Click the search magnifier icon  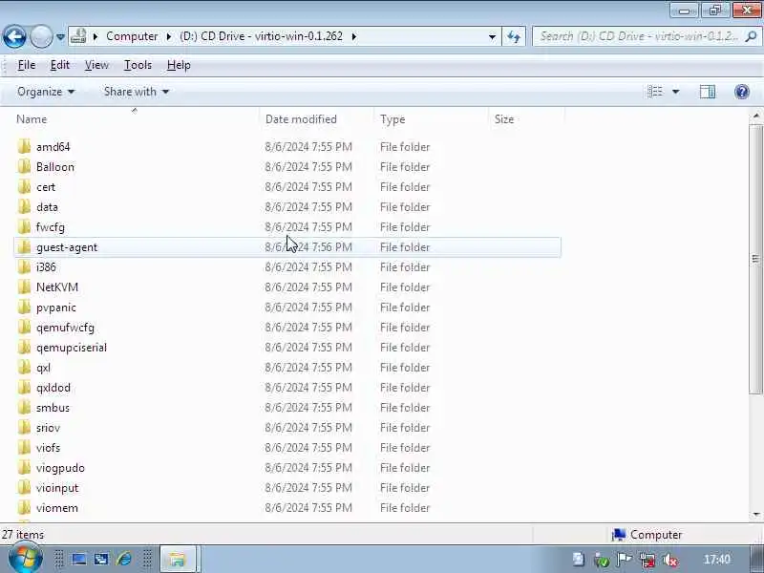click(752, 36)
